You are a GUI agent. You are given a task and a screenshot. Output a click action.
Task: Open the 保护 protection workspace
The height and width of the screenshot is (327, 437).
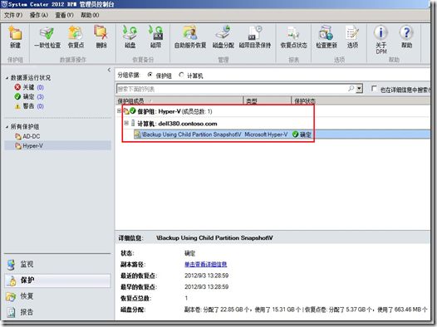point(57,281)
